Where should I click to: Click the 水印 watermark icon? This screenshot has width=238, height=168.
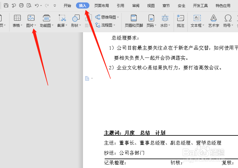coord(165,18)
